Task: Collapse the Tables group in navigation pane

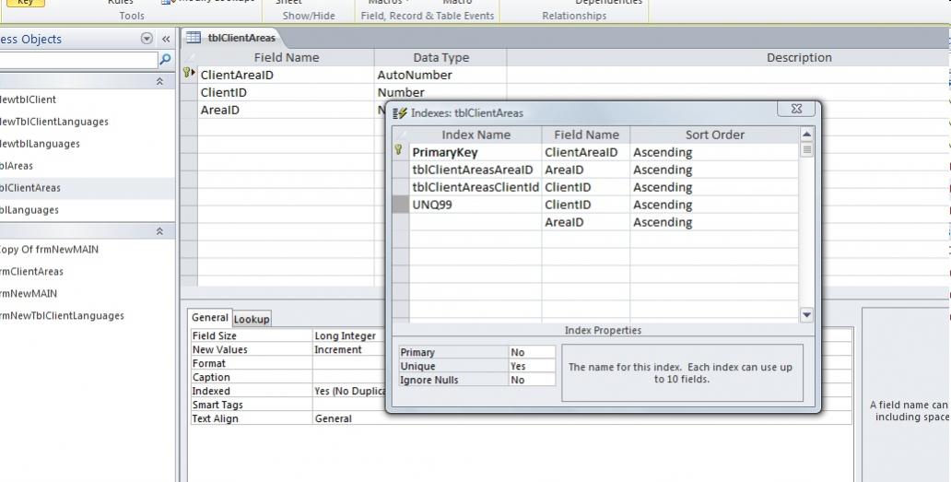Action: [159, 81]
